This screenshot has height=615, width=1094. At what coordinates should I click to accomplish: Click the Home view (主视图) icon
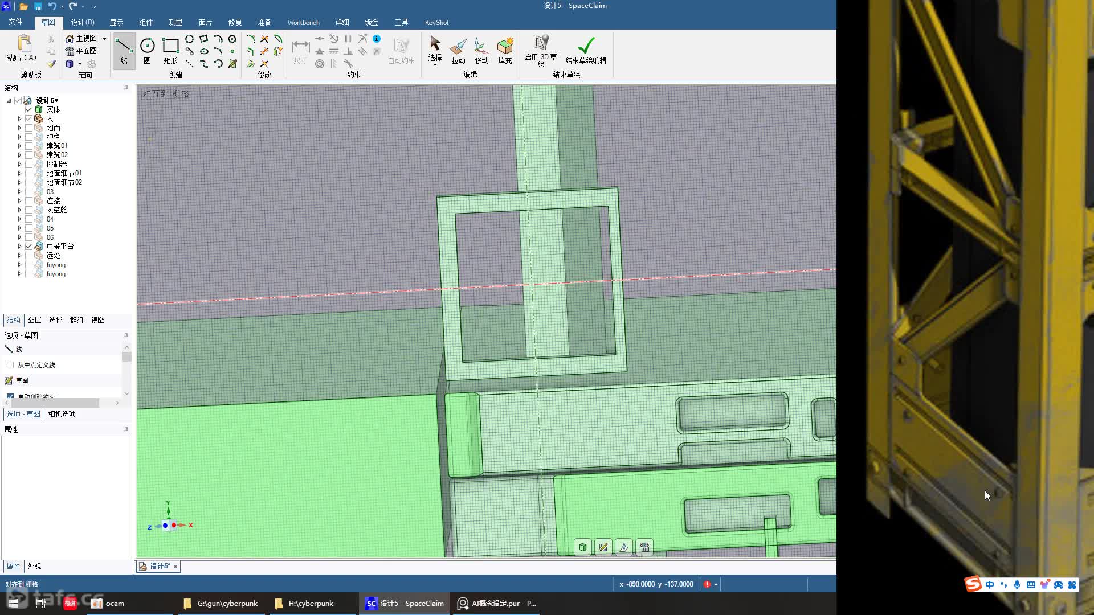(70, 38)
